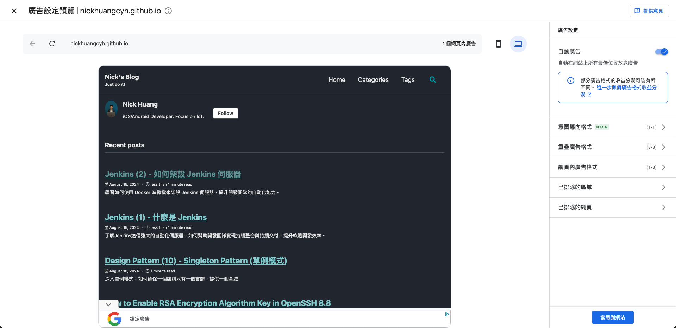Viewport: 676px width, 328px height.
Task: Switch to mobile device preview
Action: coord(499,44)
